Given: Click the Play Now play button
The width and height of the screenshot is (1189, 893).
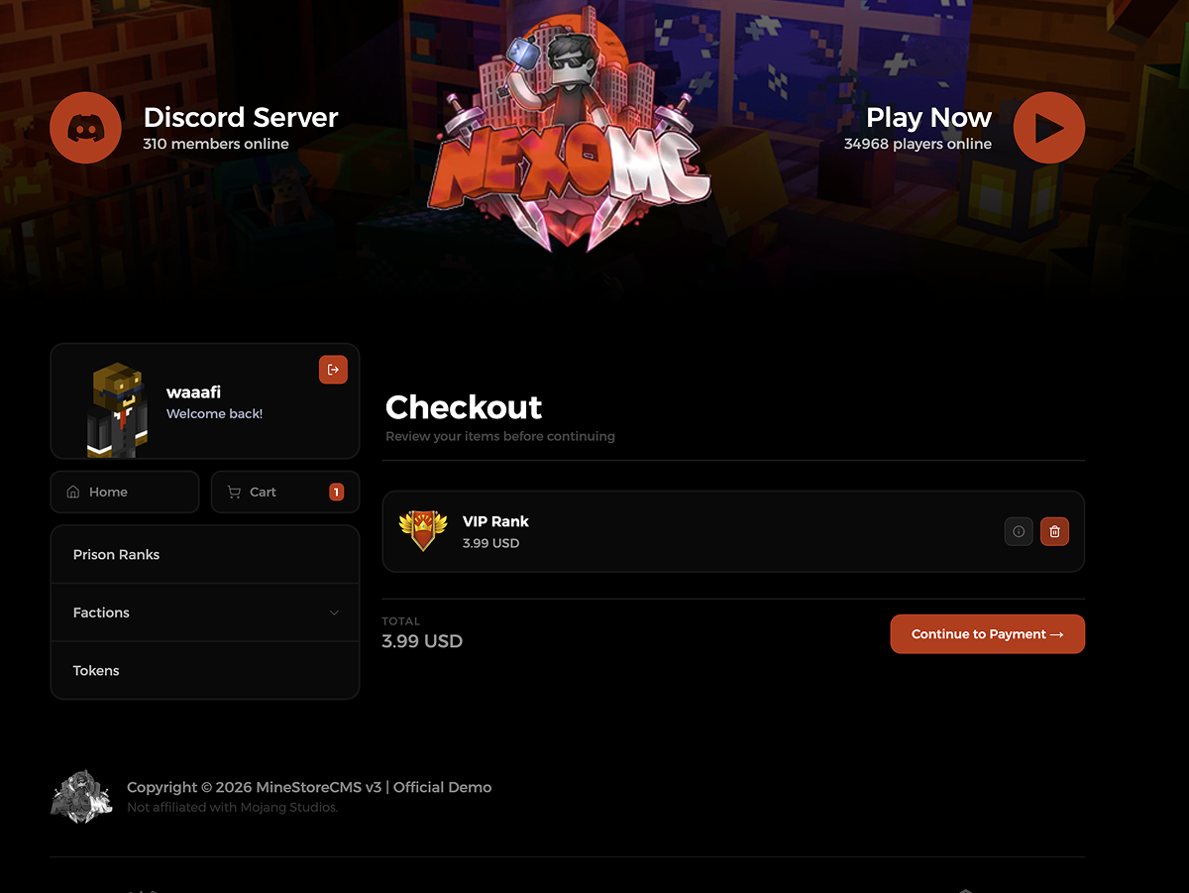Looking at the screenshot, I should [x=1049, y=128].
